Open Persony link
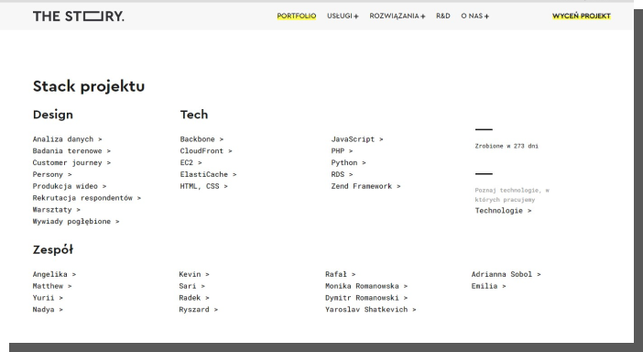The height and width of the screenshot is (352, 643). 52,174
